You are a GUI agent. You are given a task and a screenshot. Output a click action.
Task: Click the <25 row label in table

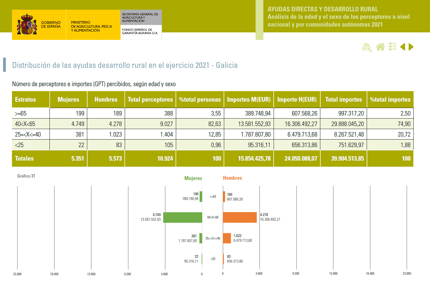pos(19,145)
